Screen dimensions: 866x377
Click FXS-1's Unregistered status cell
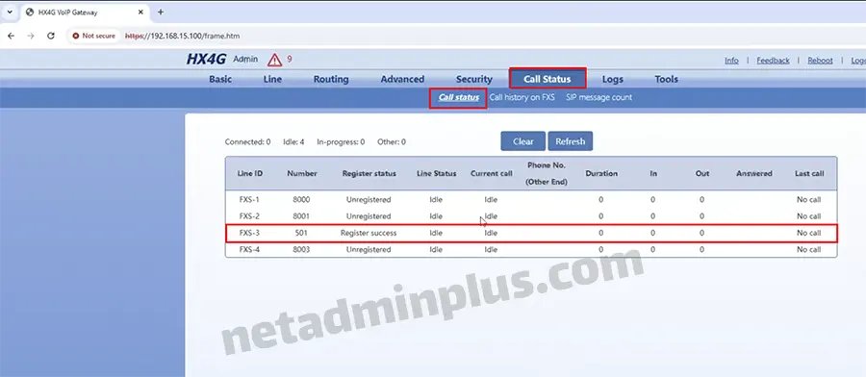click(369, 200)
